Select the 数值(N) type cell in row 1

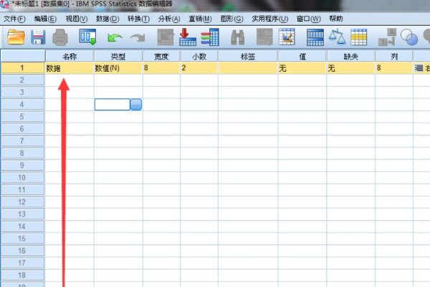118,68
